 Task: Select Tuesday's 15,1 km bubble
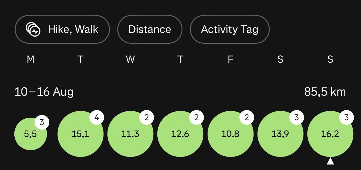tap(80, 134)
